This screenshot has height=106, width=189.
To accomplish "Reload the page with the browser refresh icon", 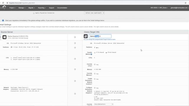I will click(3, 3).
